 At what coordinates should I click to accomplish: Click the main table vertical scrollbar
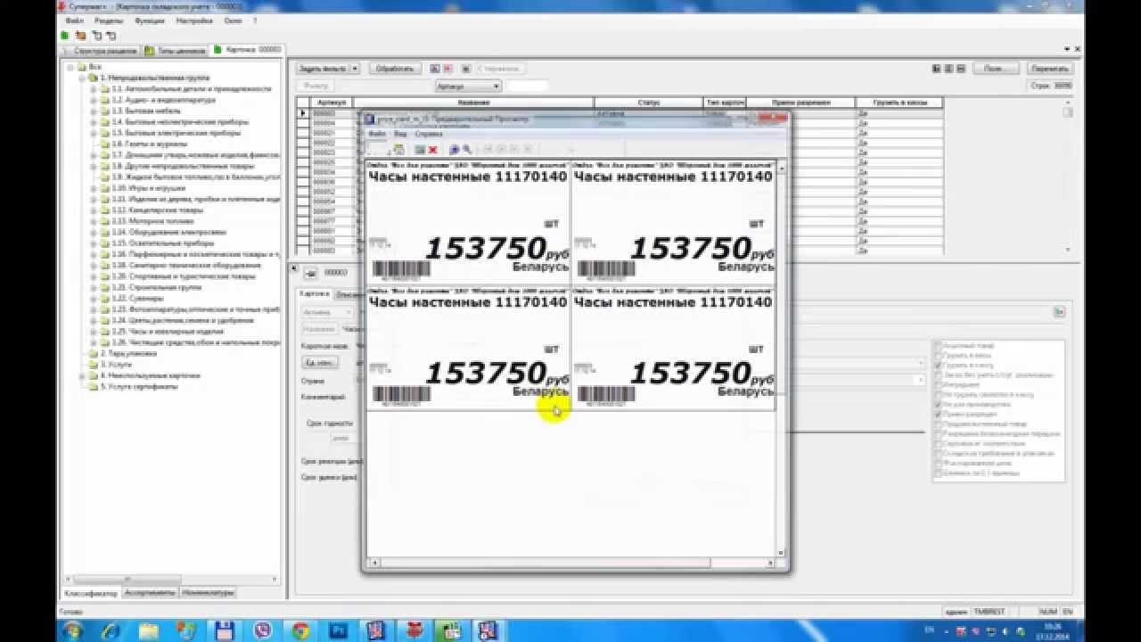[x=1068, y=178]
